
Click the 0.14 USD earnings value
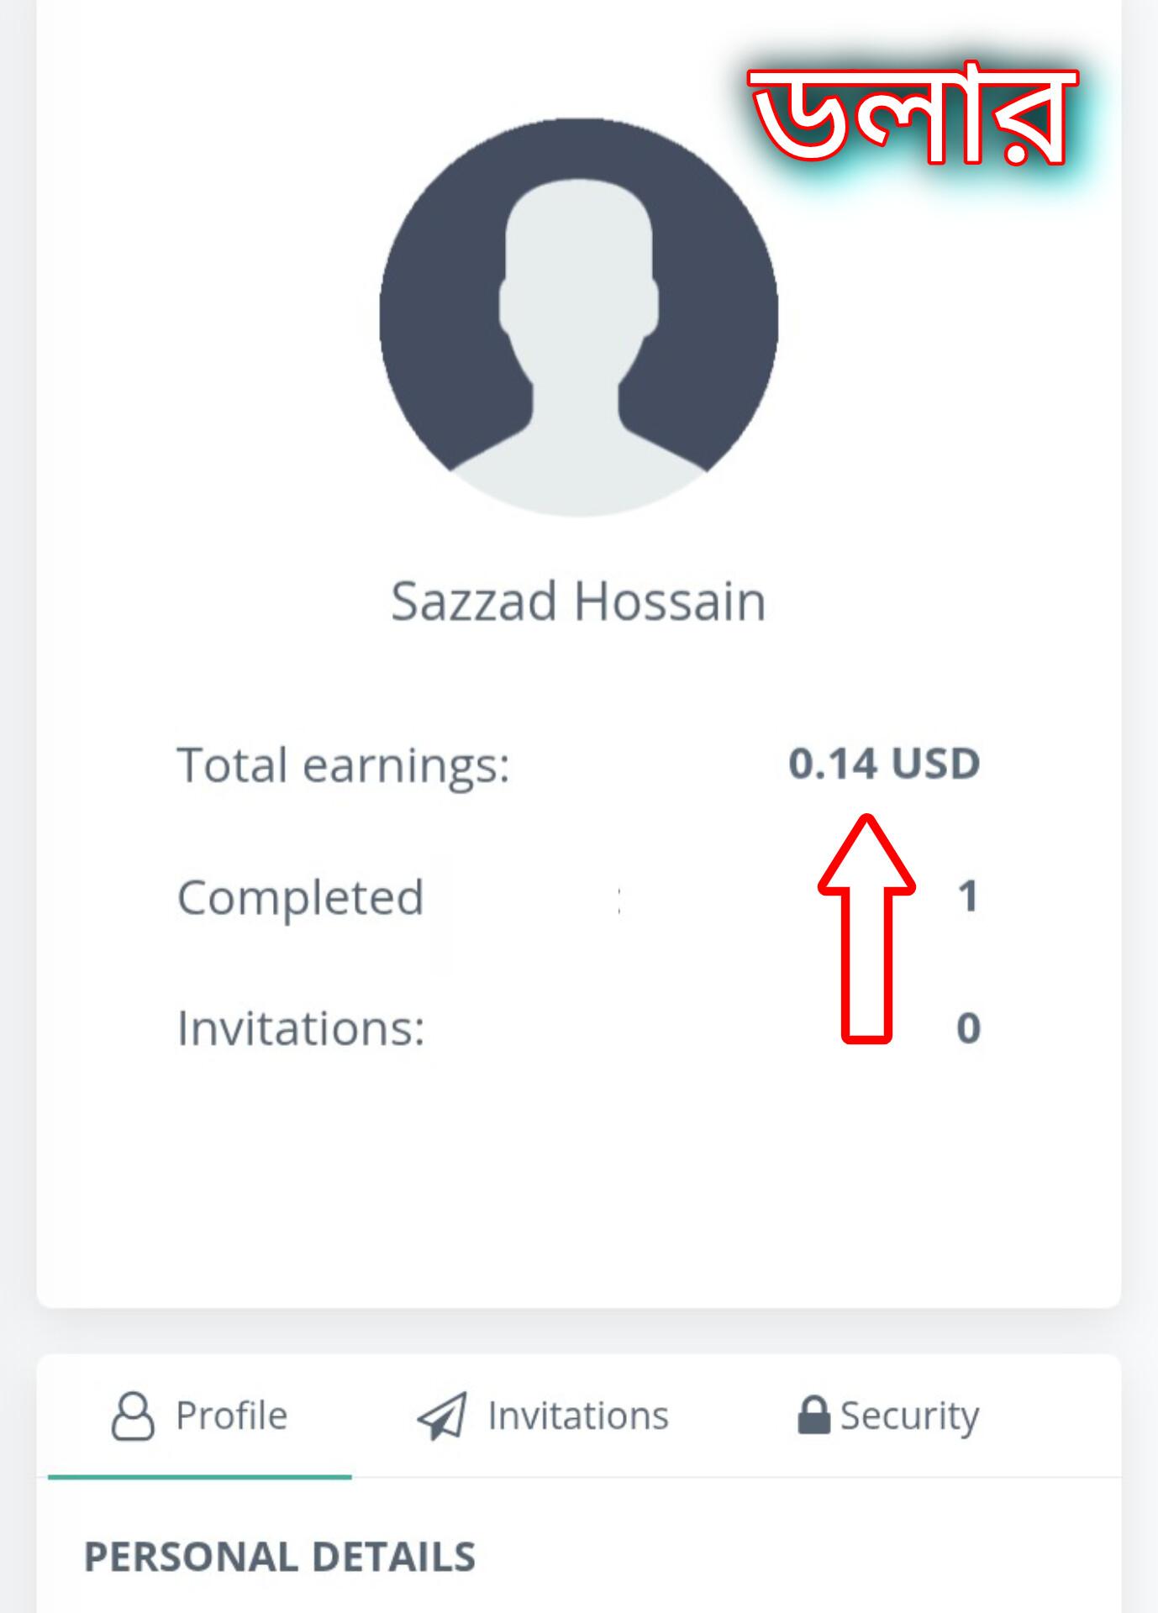tap(884, 764)
